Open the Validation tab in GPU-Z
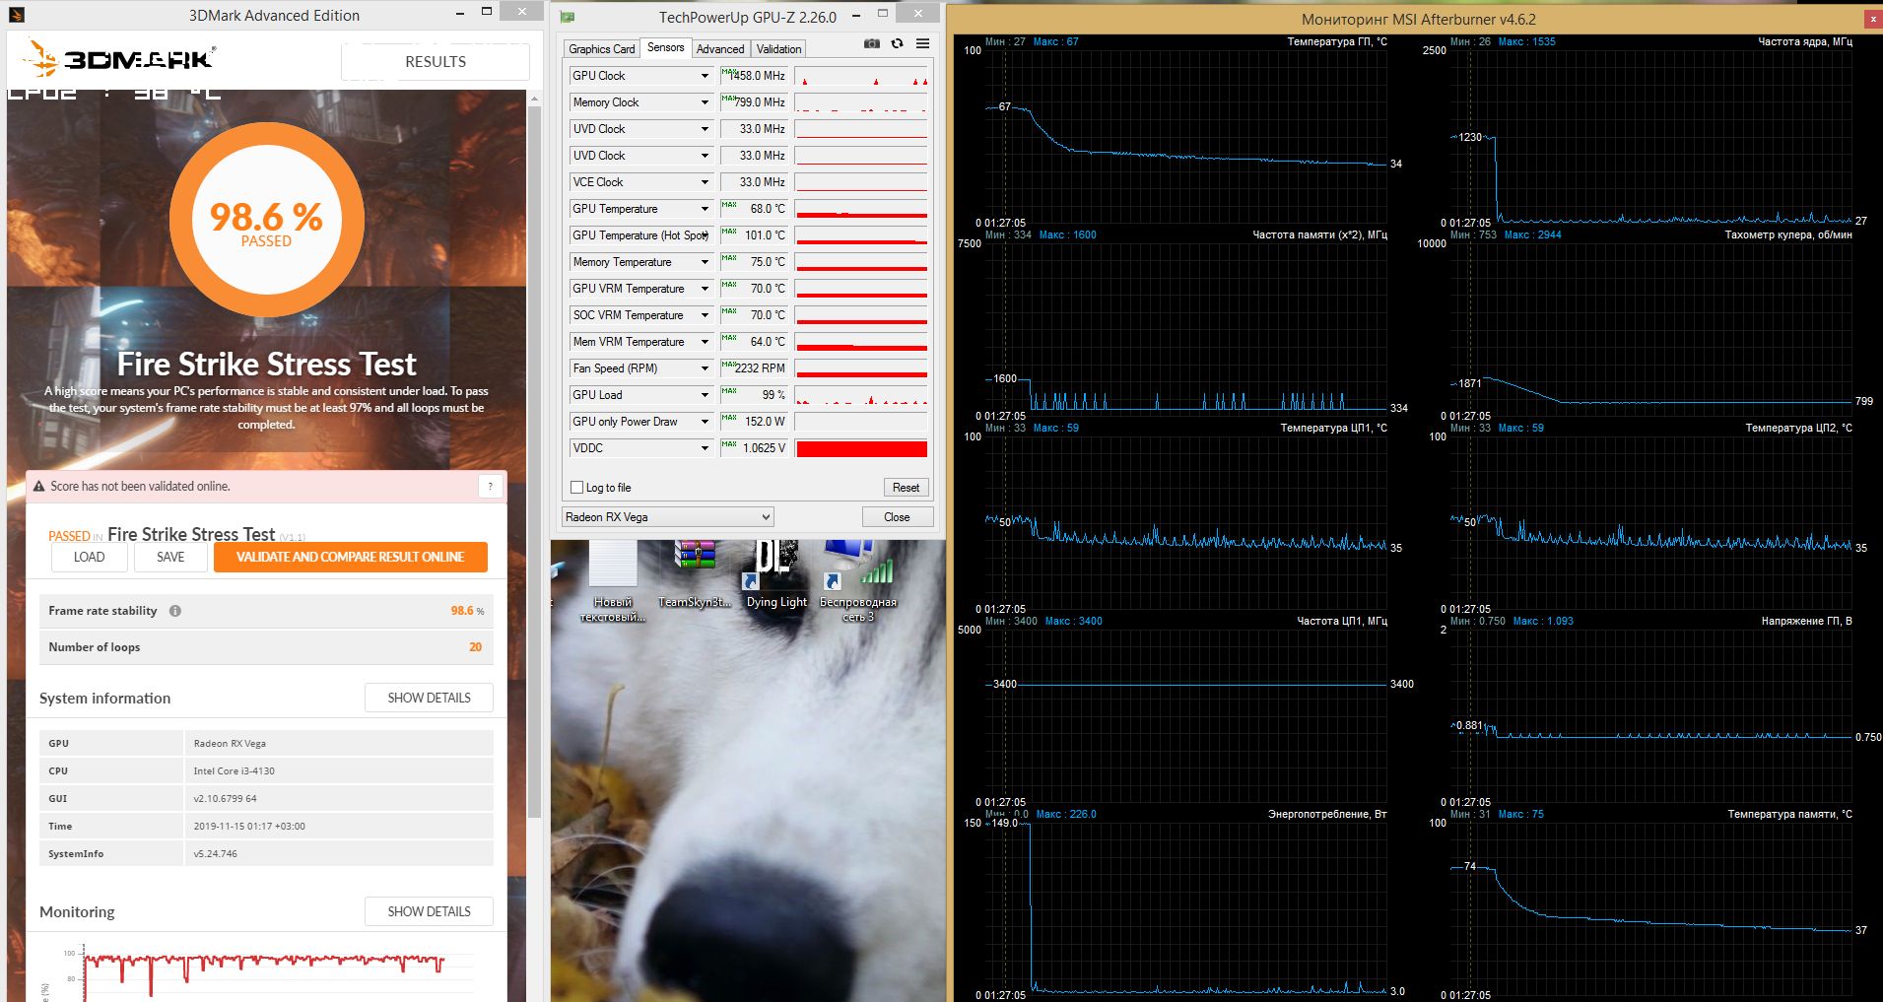 (778, 49)
